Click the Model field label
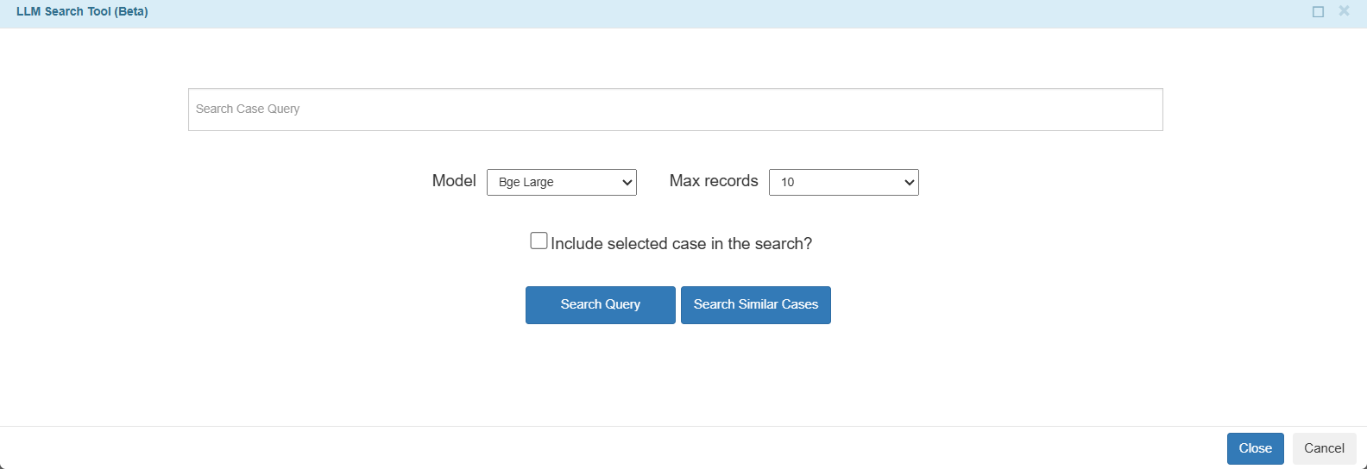 [454, 181]
